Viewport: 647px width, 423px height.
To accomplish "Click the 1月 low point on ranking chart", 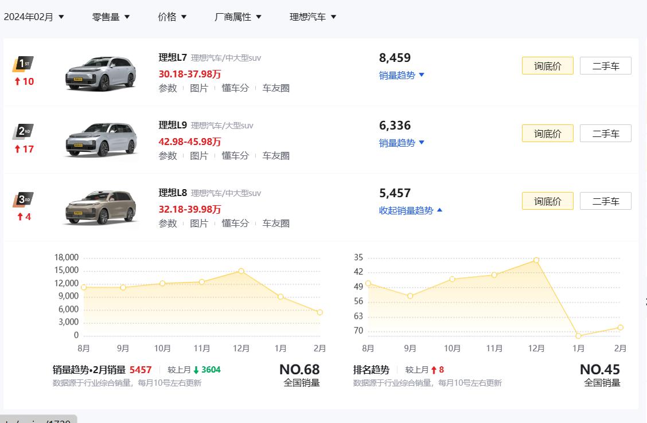I will [578, 336].
